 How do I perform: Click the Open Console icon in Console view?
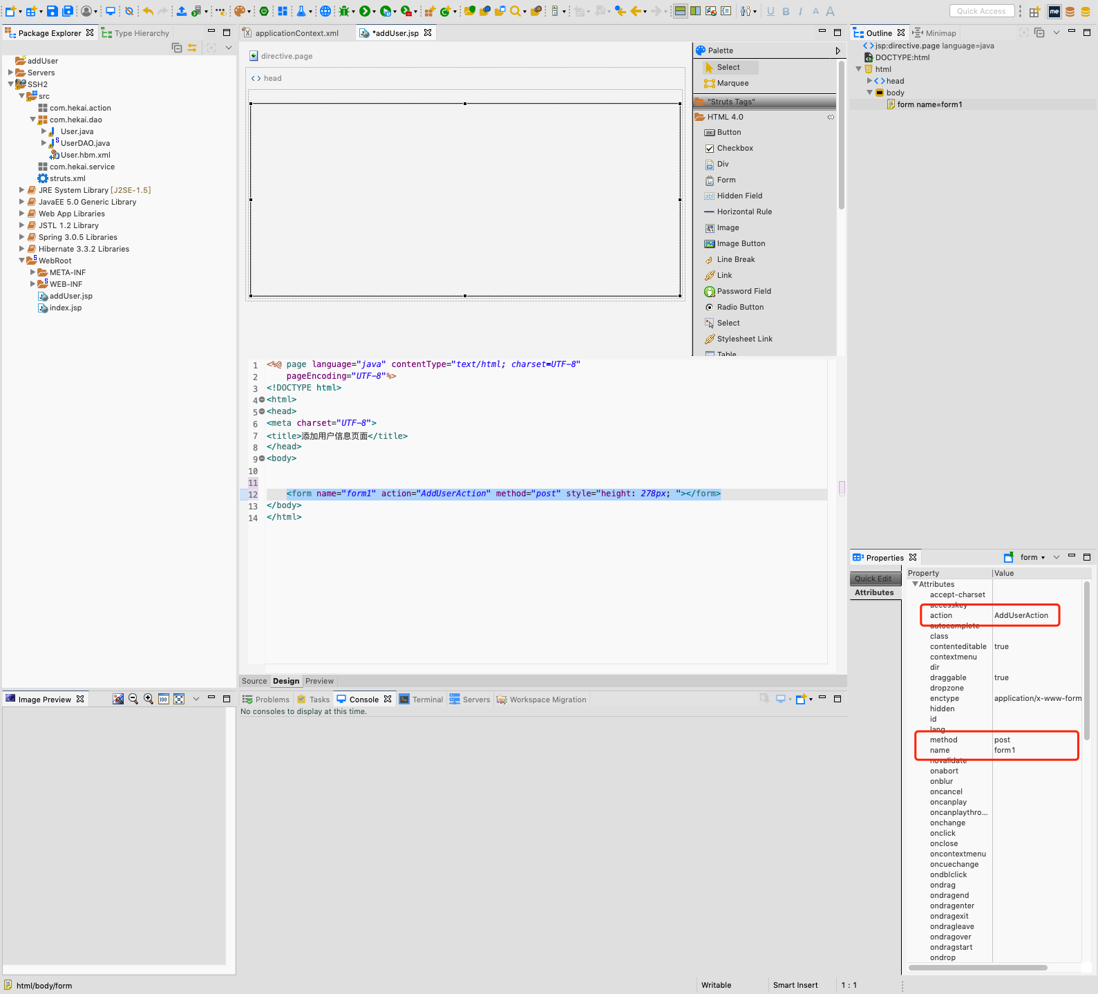point(801,699)
